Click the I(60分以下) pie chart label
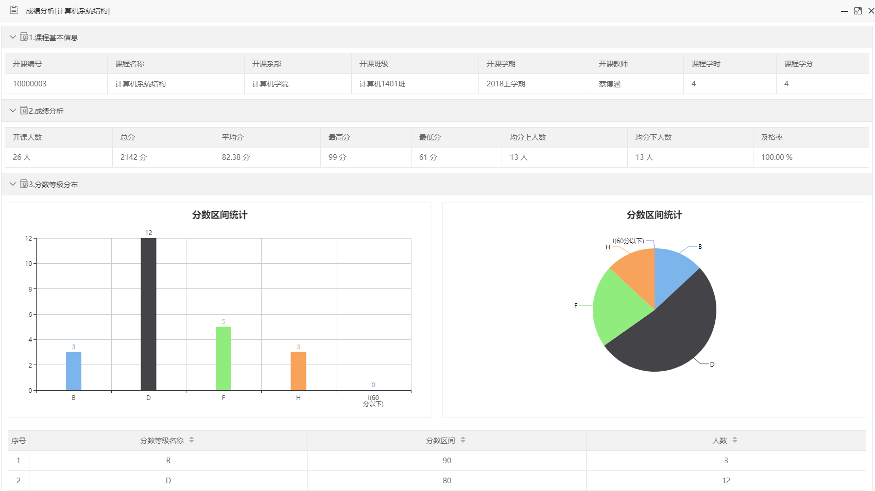 (x=628, y=241)
